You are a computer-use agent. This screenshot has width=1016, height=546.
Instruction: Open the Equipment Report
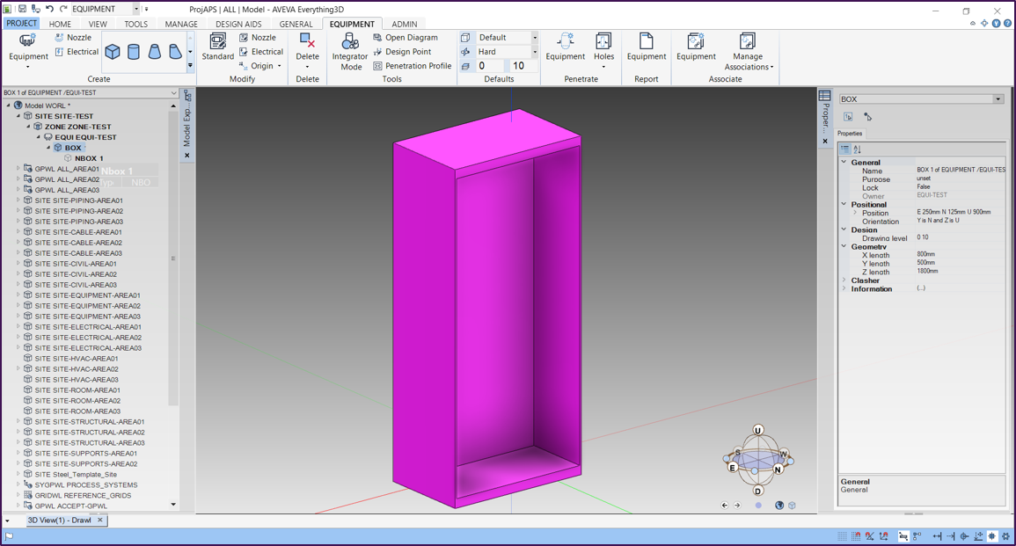coord(646,47)
